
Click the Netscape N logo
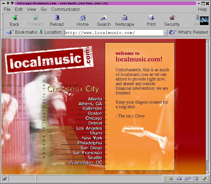204,20
